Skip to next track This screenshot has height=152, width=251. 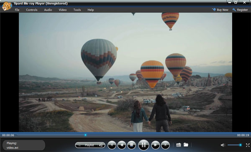coord(165,145)
